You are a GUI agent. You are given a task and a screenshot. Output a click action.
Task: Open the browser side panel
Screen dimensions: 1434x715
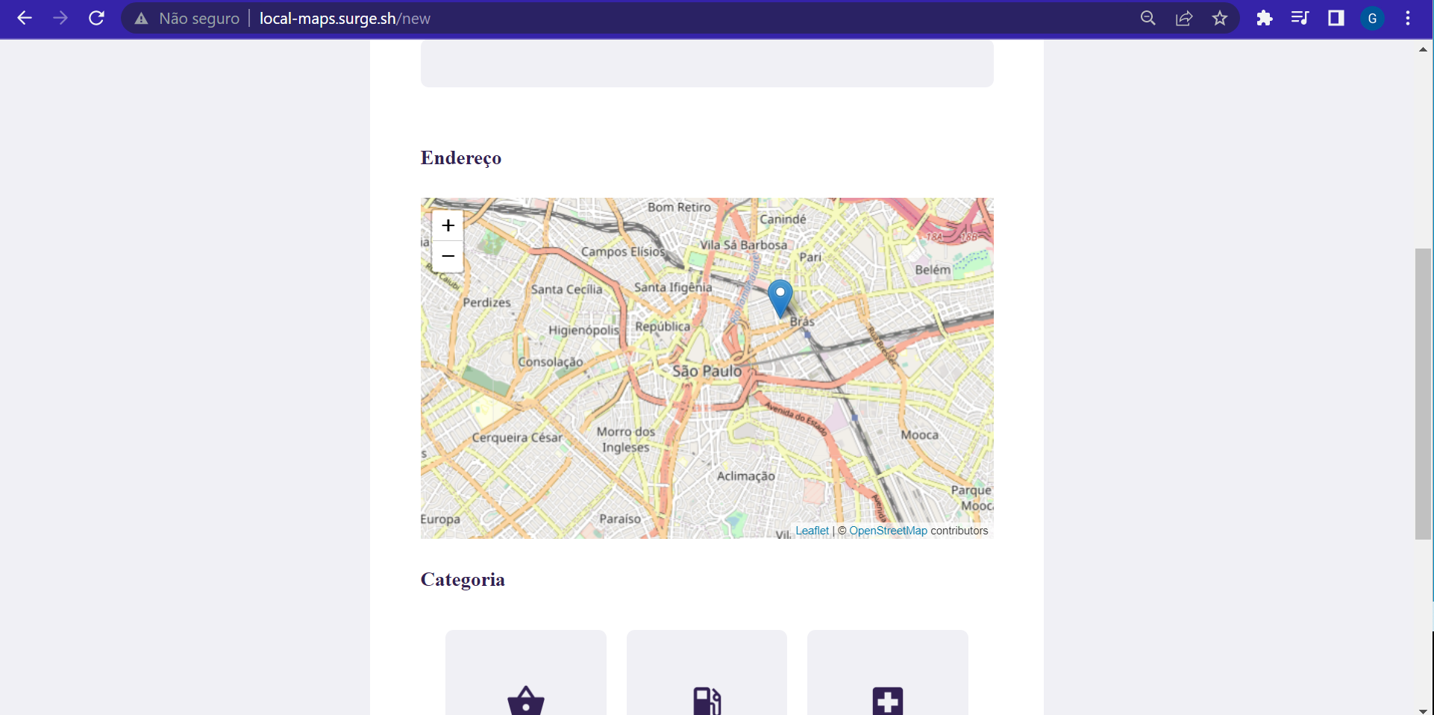tap(1336, 18)
